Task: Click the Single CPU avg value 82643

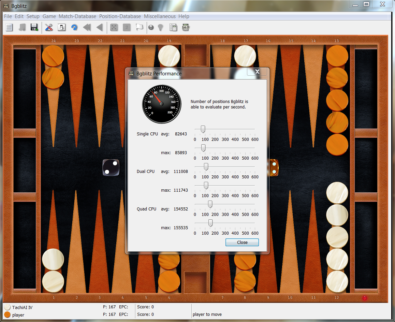Action: (181, 134)
